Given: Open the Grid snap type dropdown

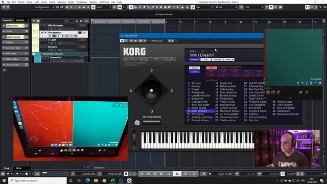Looking at the screenshot, I should [204, 7].
